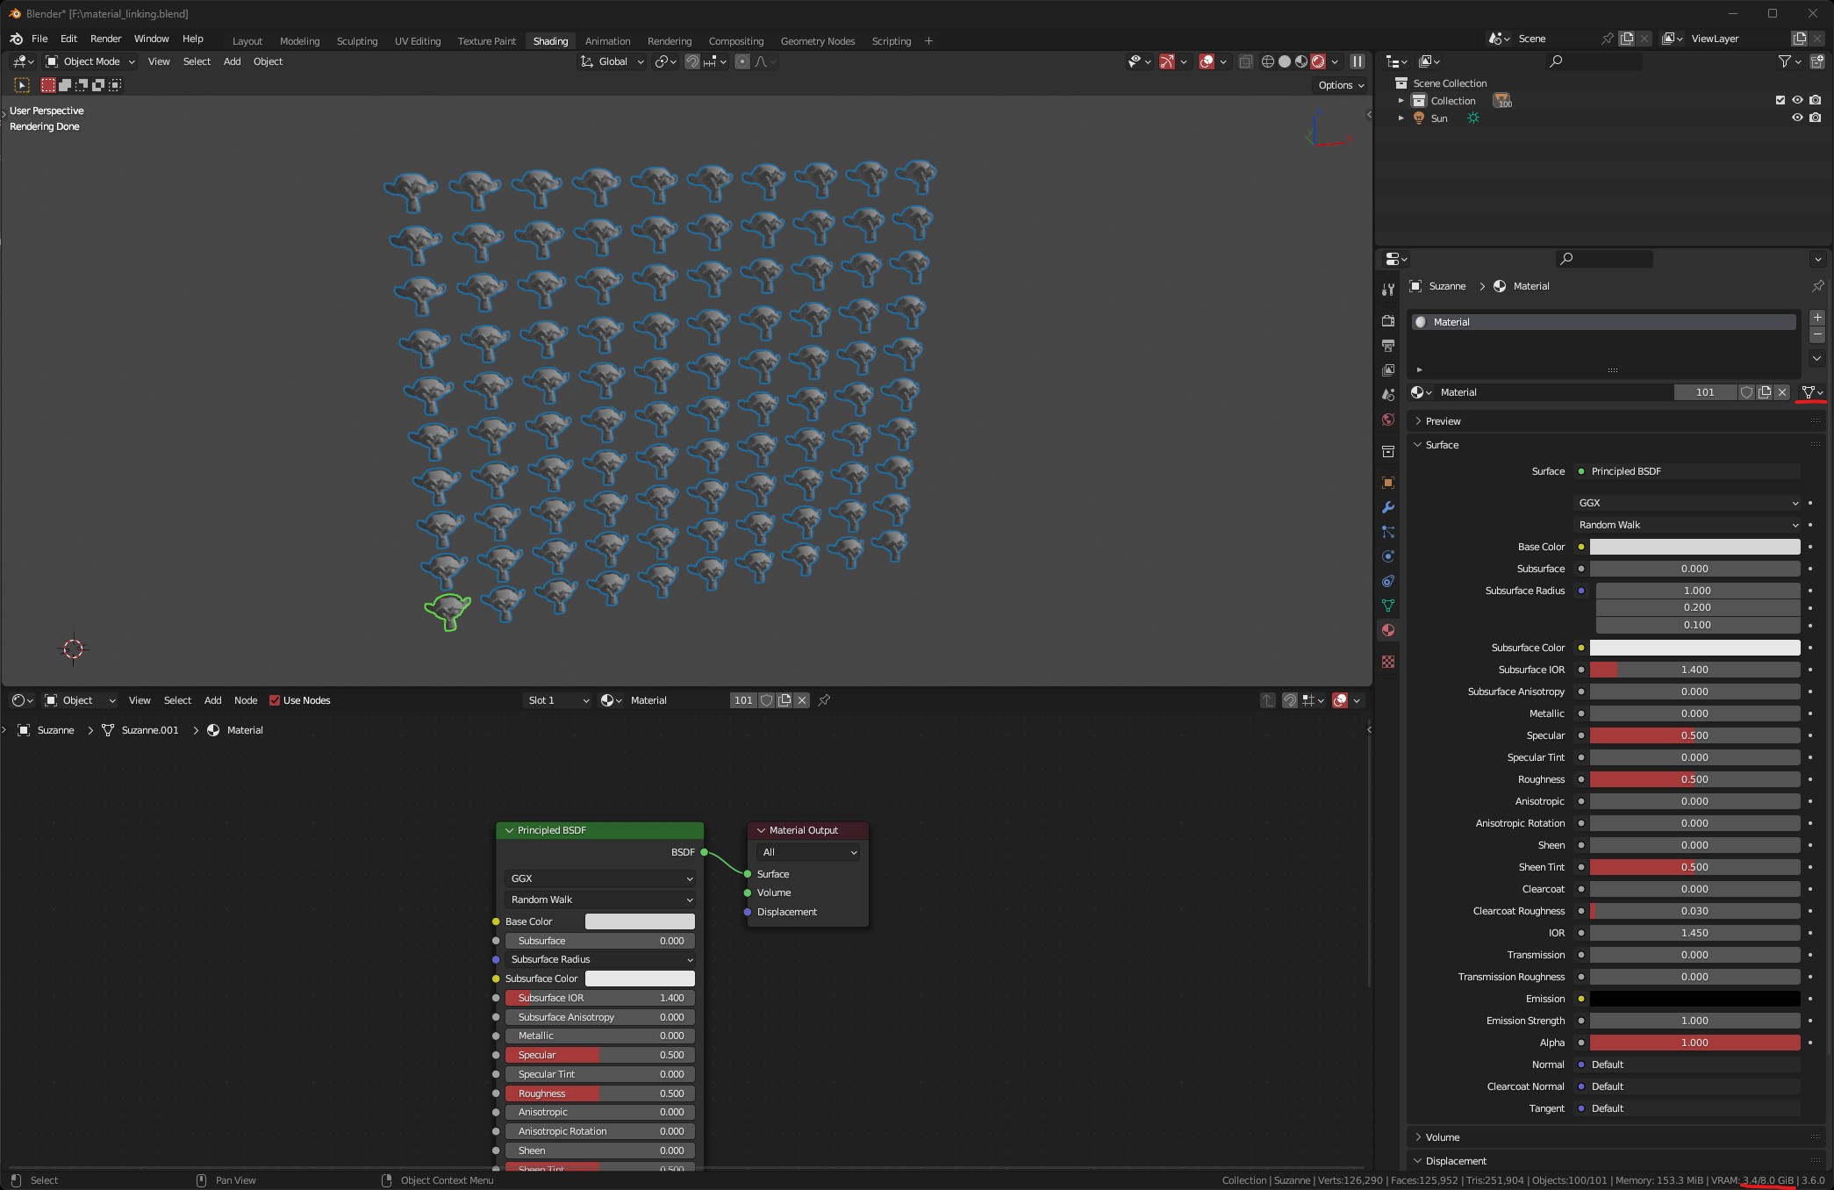The height and width of the screenshot is (1190, 1834).
Task: Switch viewport to Material Preview shading
Action: [x=1301, y=61]
